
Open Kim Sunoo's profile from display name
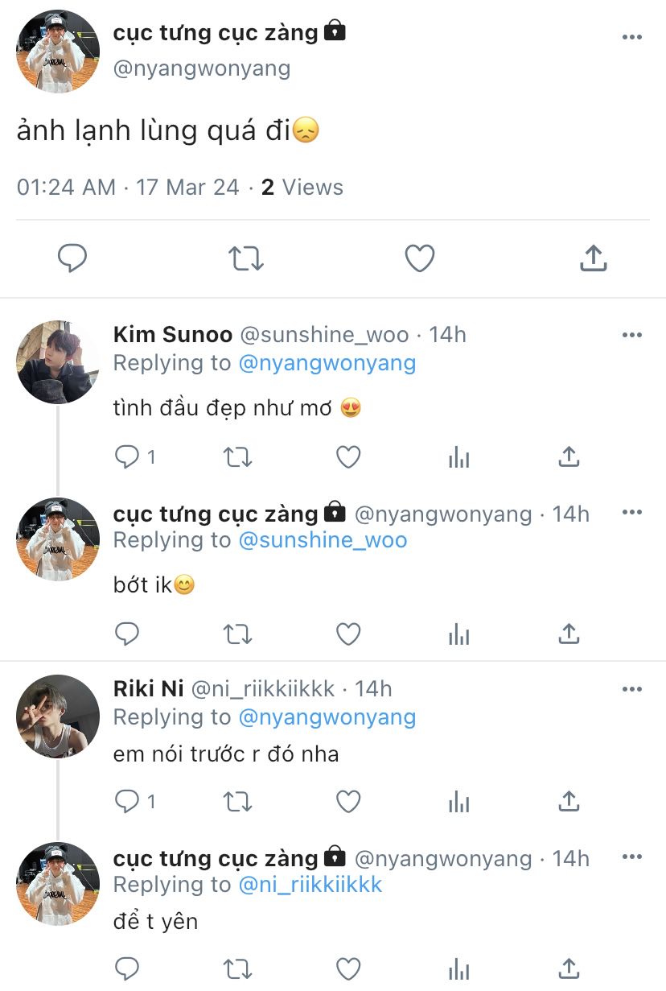click(x=172, y=335)
